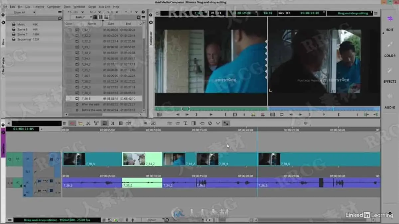This screenshot has height=224, width=399.
Task: Open the File menu
Action: [5, 7]
